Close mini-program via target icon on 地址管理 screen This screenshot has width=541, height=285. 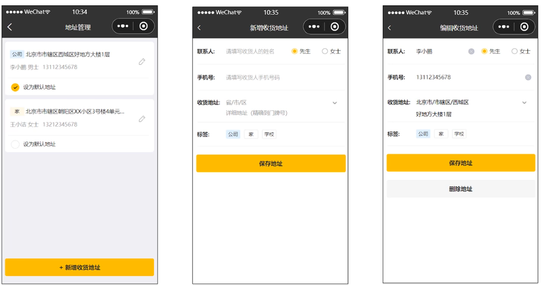tap(144, 26)
